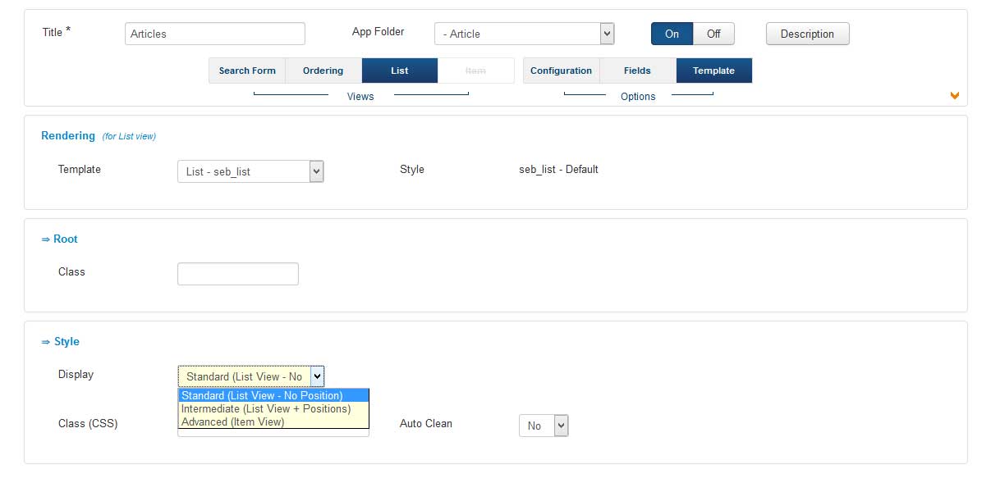Collapse the Display dropdown arrow
991x492 pixels.
(x=317, y=376)
